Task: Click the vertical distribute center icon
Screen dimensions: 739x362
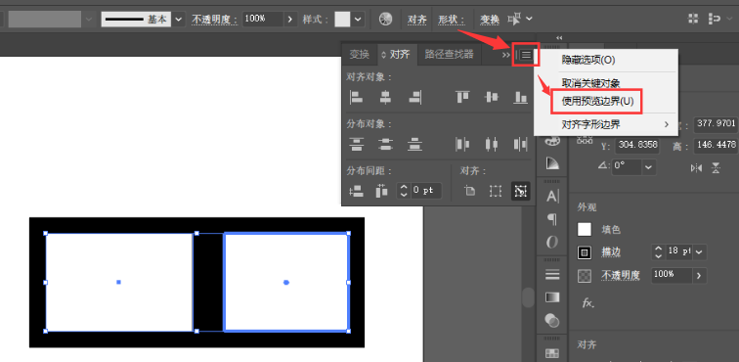Action: click(385, 144)
